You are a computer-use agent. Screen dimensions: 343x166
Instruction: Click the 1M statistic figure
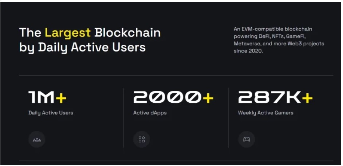pos(42,97)
